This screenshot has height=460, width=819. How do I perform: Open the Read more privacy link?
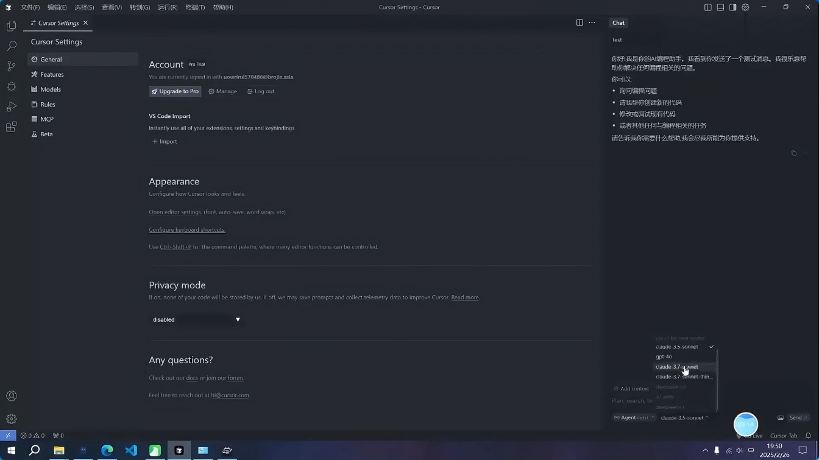[x=465, y=298]
